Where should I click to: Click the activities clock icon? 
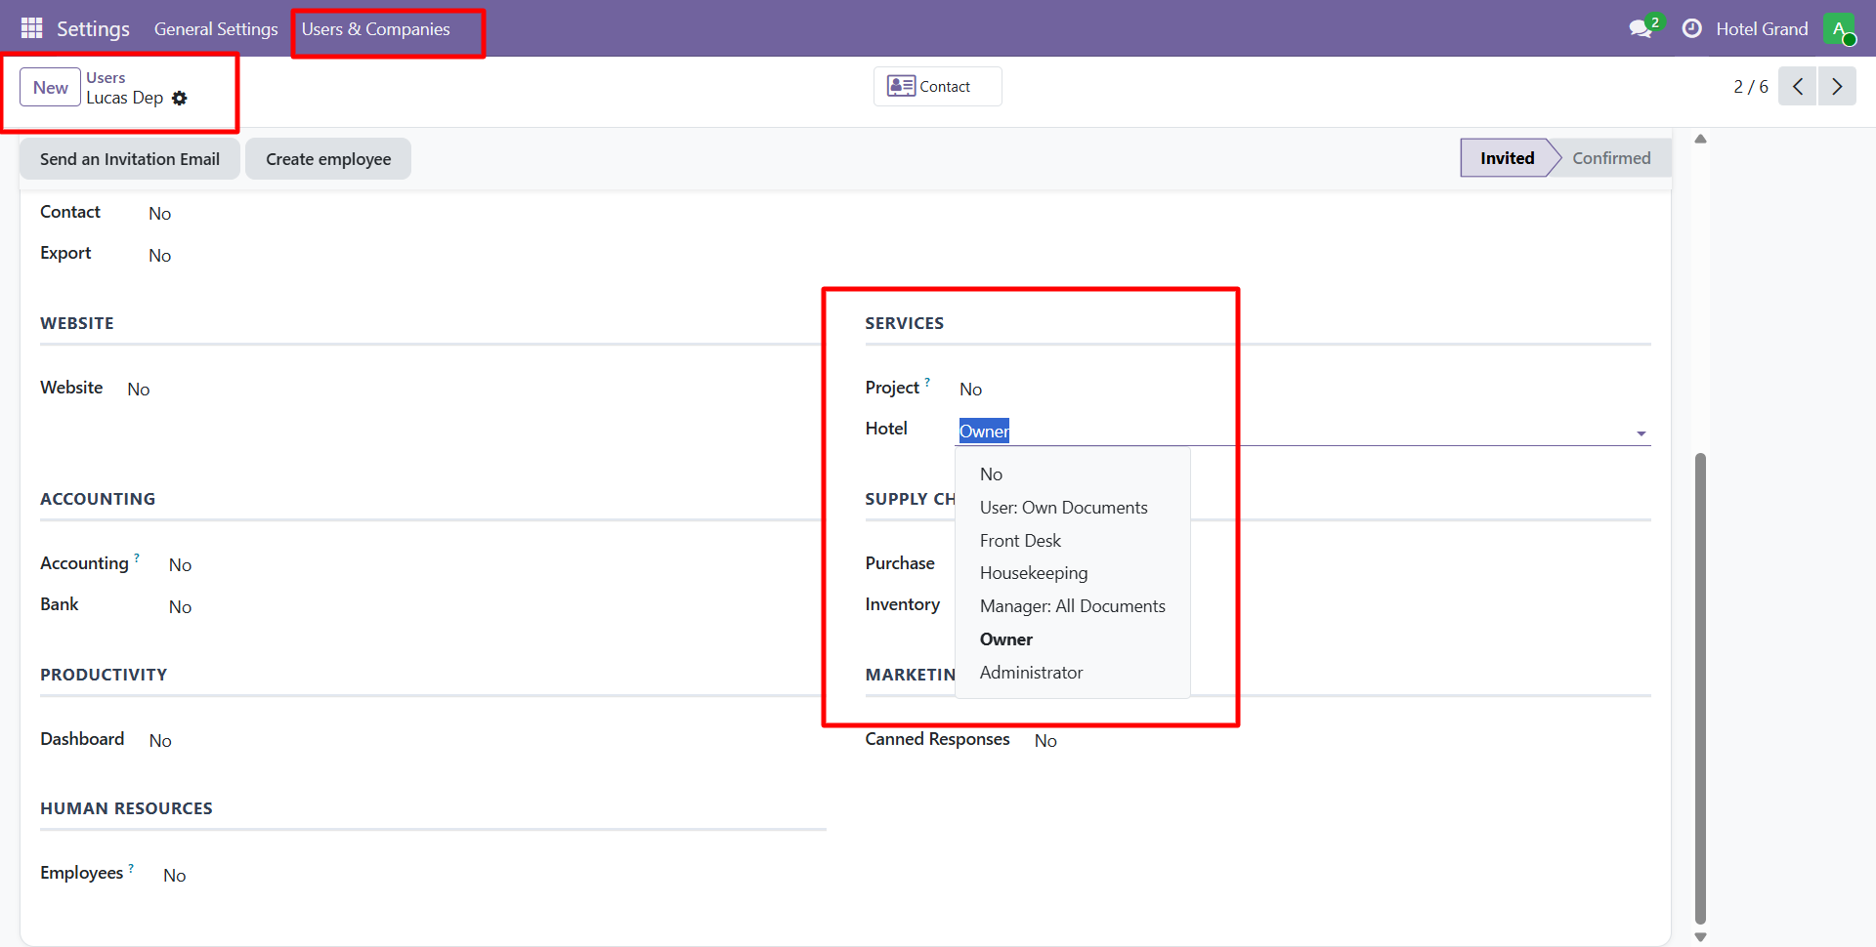coord(1691,29)
